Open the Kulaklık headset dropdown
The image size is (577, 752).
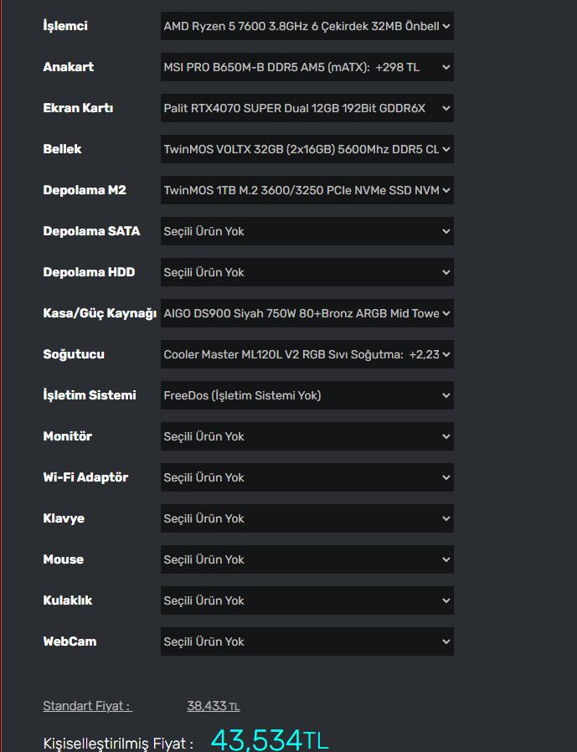(307, 600)
